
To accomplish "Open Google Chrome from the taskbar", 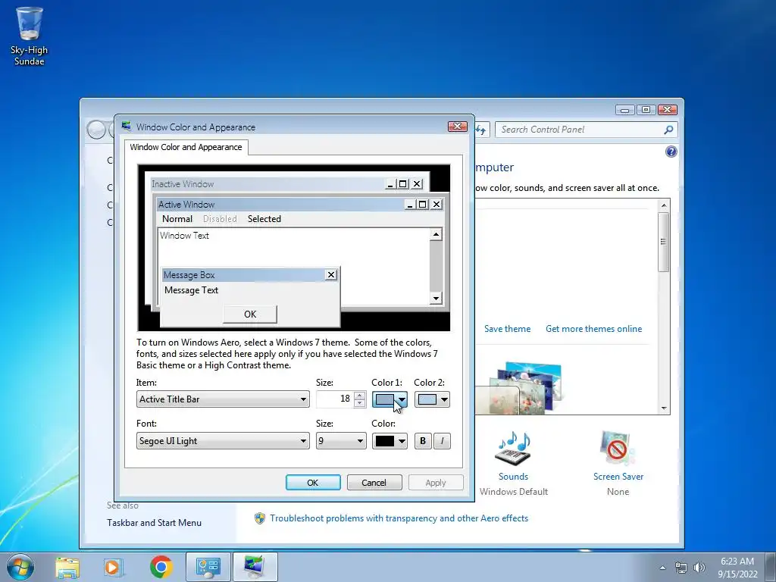I will tap(161, 567).
